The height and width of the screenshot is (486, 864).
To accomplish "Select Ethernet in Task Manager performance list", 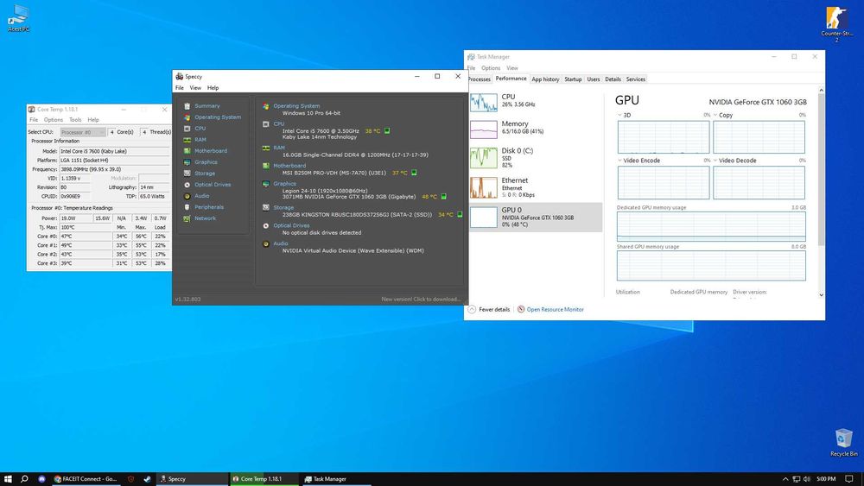I will pyautogui.click(x=535, y=187).
